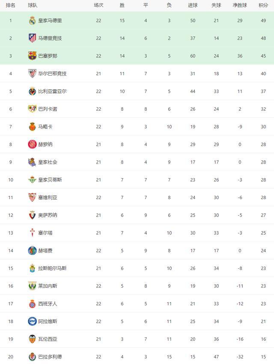Click the Celta Vigo crest icon
This screenshot has height=364, width=274.
pyautogui.click(x=32, y=233)
